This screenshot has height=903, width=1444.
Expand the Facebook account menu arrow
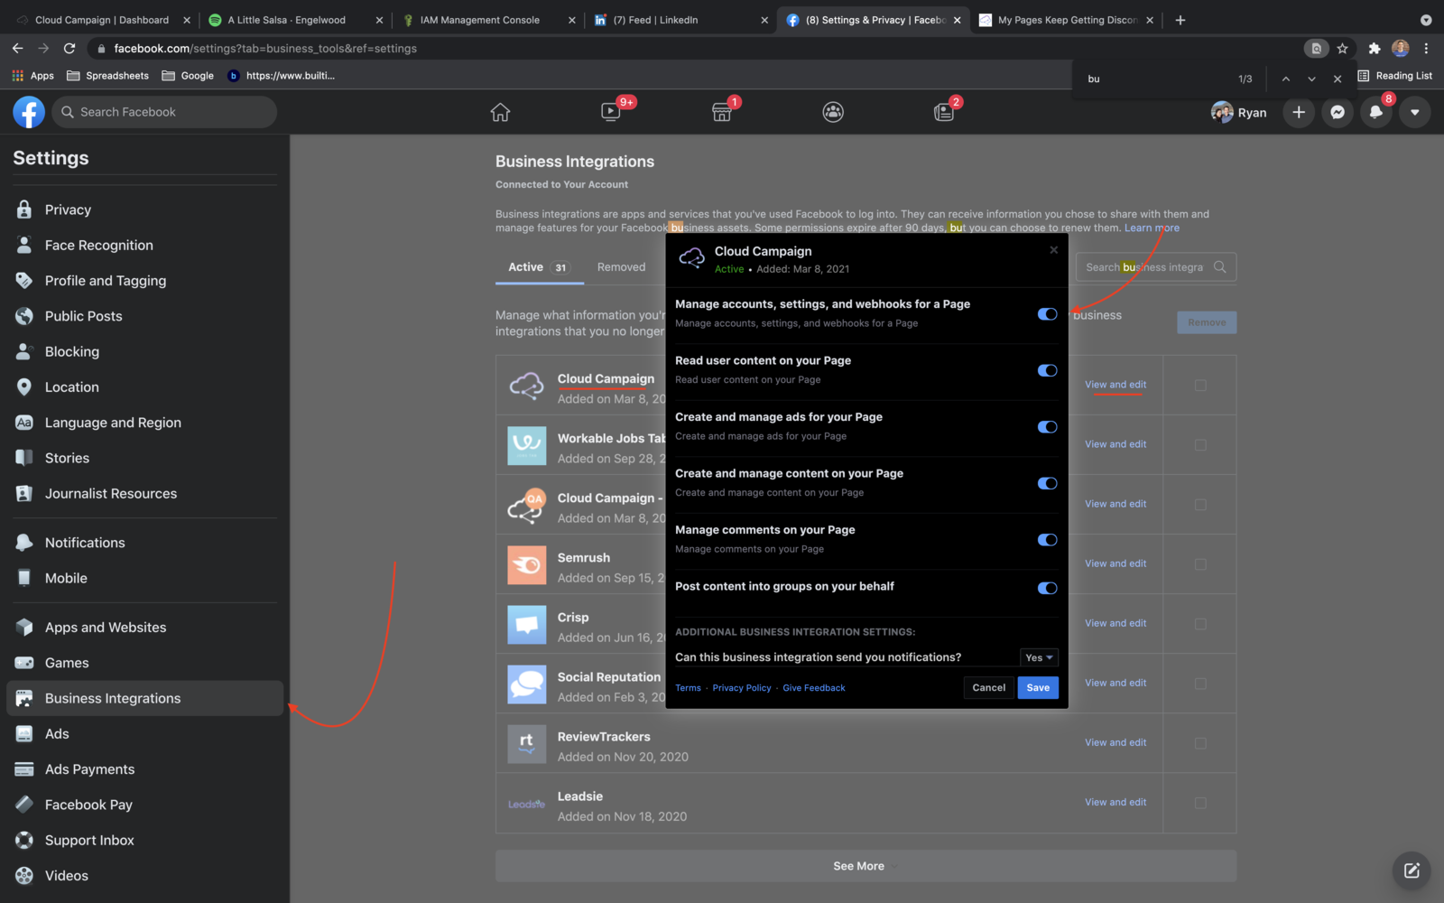1414,112
